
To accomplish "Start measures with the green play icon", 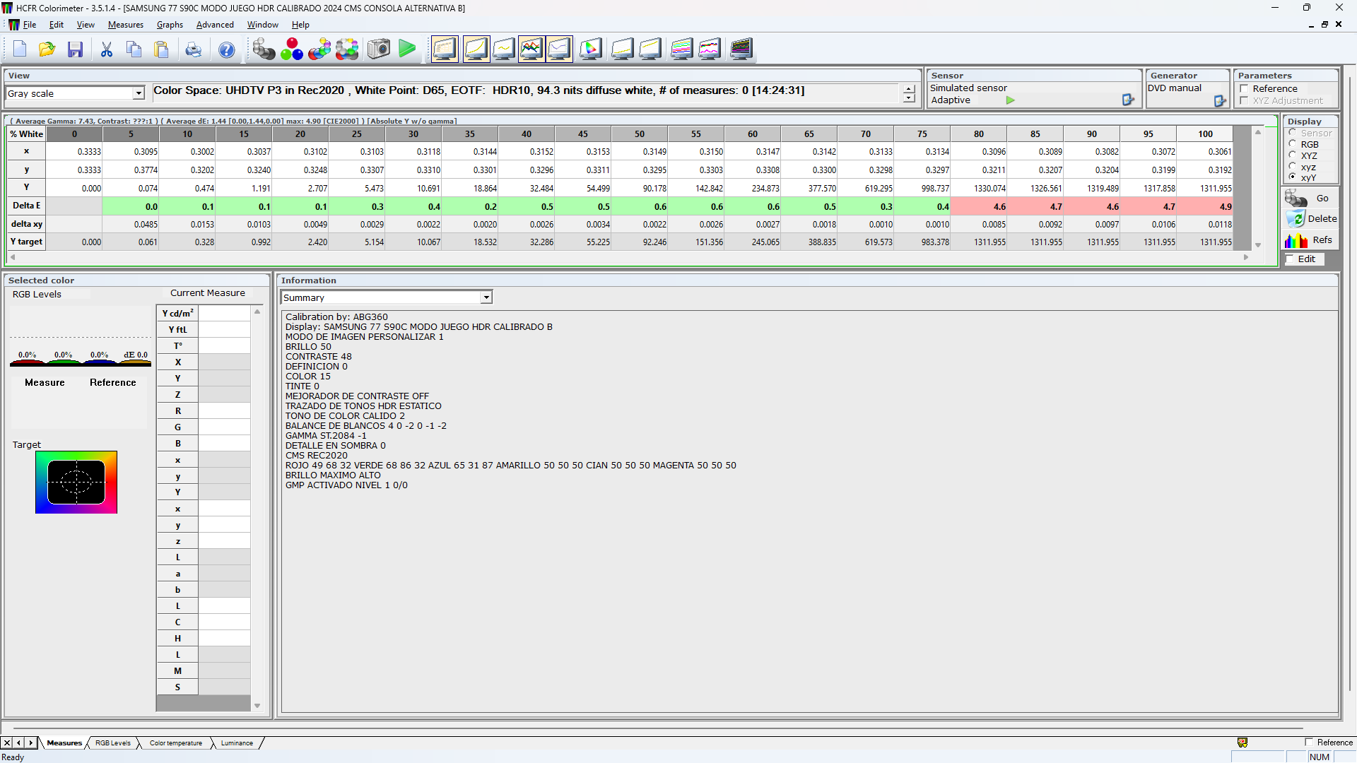I will pos(408,49).
